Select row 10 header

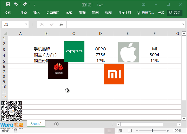coord(4,87)
